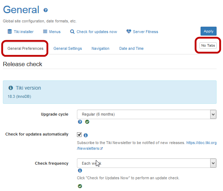Click the Menus list icon
Viewport: 223px width, 191px height.
point(45,32)
